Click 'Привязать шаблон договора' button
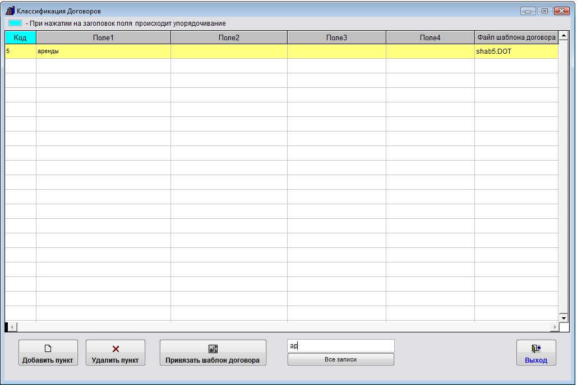 tap(213, 353)
